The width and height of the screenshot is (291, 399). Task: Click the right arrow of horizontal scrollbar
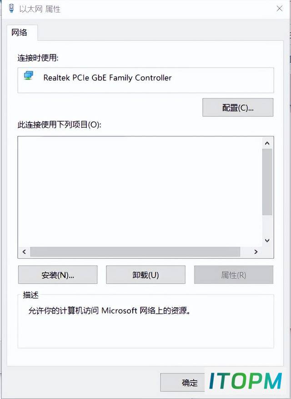[x=256, y=251]
